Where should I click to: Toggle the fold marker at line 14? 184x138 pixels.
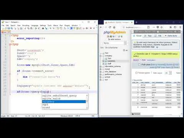(x=10, y=74)
